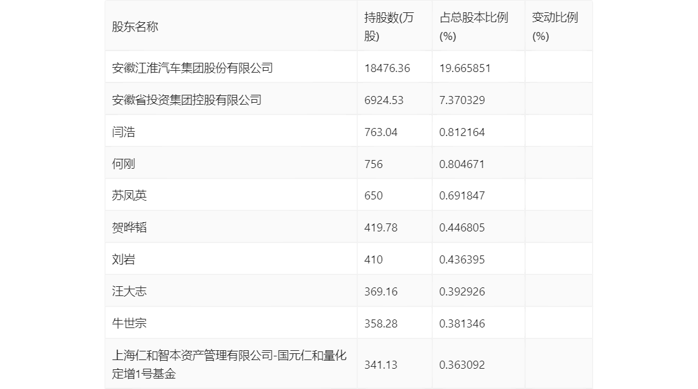Click percentage 19.665851

(465, 68)
